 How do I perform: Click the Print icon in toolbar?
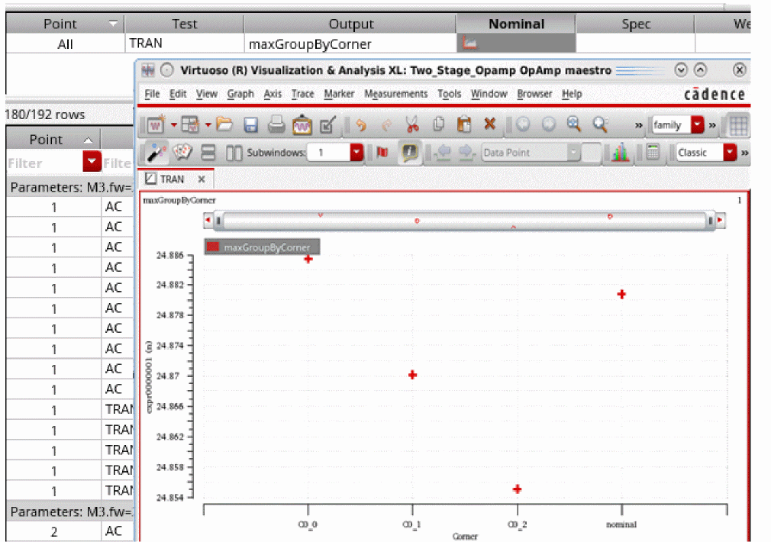pyautogui.click(x=276, y=124)
